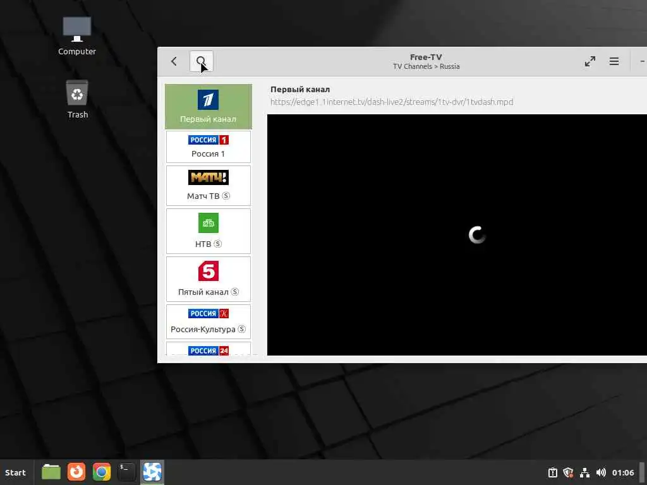Toggle fullscreen with the expand arrows icon
647x485 pixels.
(x=590, y=61)
